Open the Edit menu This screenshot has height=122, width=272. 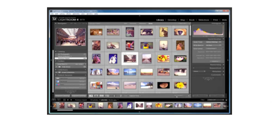[56, 14]
